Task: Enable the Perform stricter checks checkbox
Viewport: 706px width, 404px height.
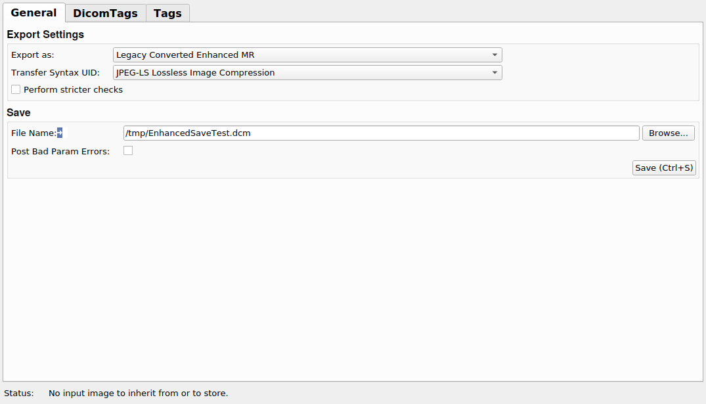Action: click(16, 89)
